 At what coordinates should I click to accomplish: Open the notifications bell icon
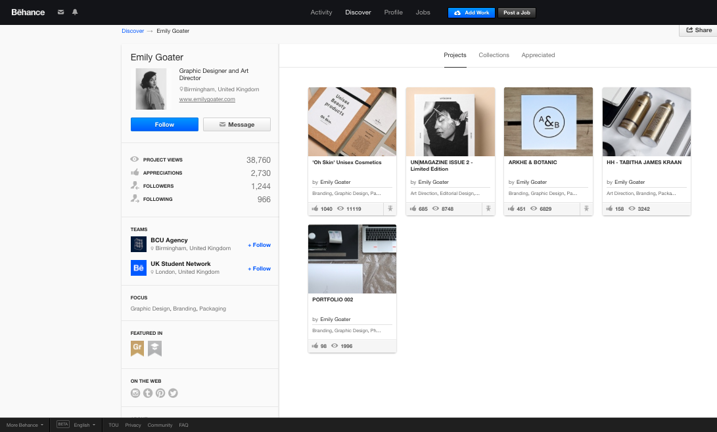click(75, 12)
